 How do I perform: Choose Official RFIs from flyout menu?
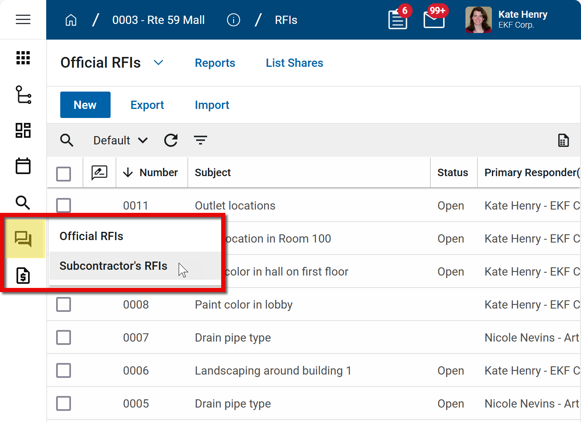[92, 236]
